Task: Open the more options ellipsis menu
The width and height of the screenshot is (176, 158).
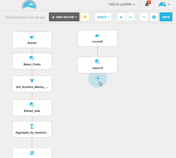Action: pyautogui.click(x=144, y=17)
